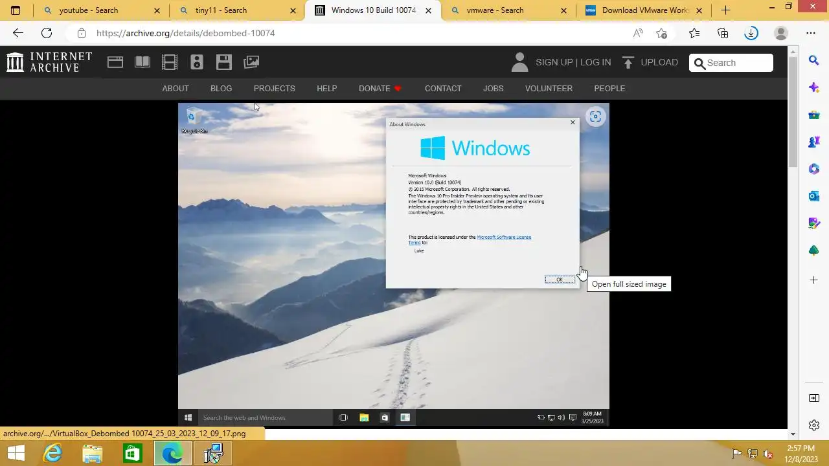Open File Explorer from the taskbar
Screen dimensions: 829x466
(93, 453)
